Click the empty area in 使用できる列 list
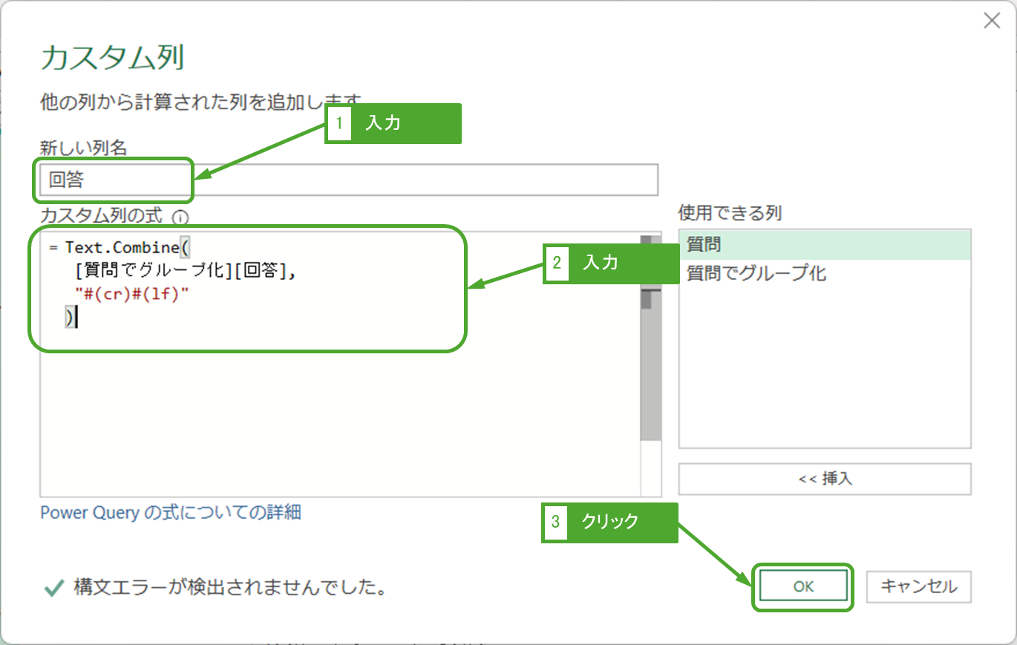The width and height of the screenshot is (1017, 645). click(x=824, y=371)
